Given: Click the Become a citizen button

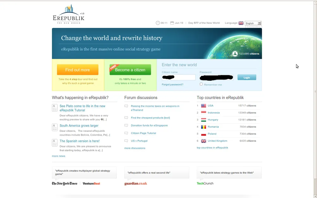Looking at the screenshot, I should [x=130, y=70].
